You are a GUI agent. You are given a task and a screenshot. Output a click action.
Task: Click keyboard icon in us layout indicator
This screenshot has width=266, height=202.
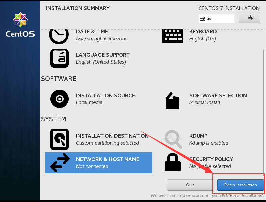coord(202,19)
